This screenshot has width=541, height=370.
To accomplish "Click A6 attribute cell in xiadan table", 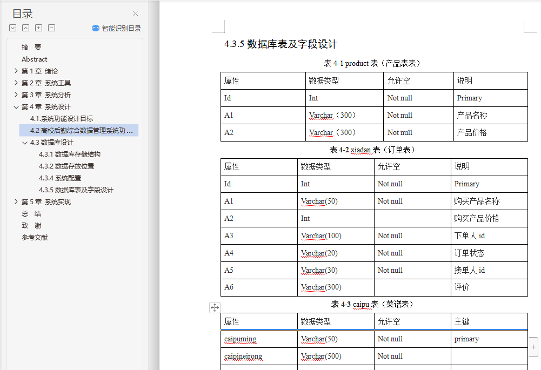I will [x=259, y=287].
